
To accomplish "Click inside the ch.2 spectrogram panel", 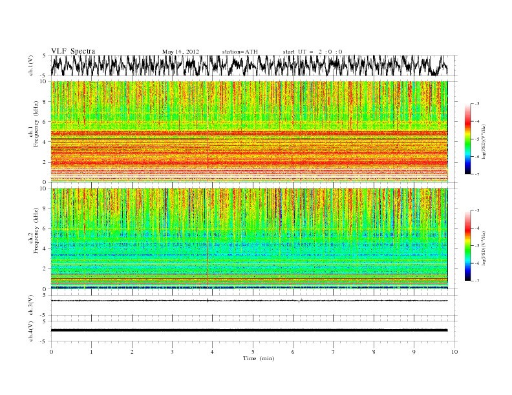I will click(x=249, y=238).
